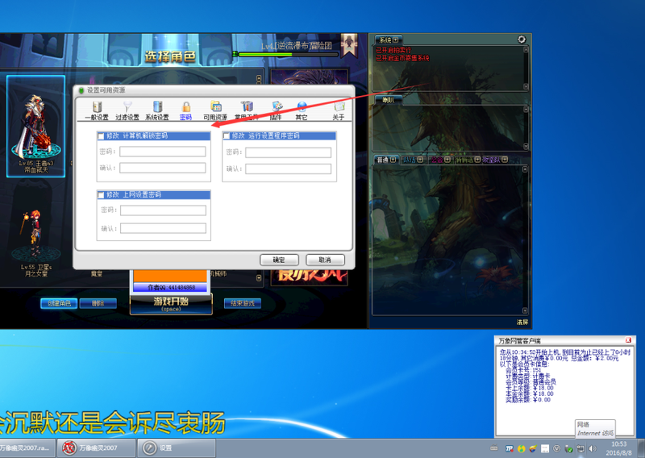Click the network connection tray icon
Screen dimensions: 645x458
580,448
